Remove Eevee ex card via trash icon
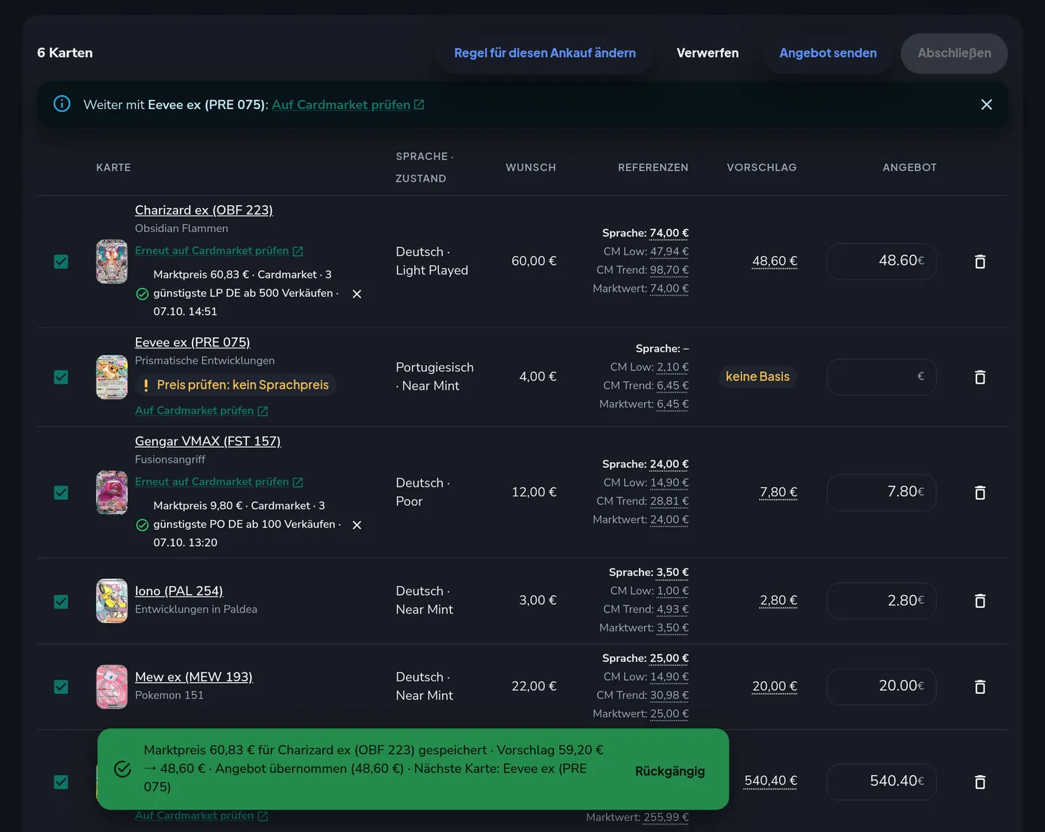 point(980,378)
